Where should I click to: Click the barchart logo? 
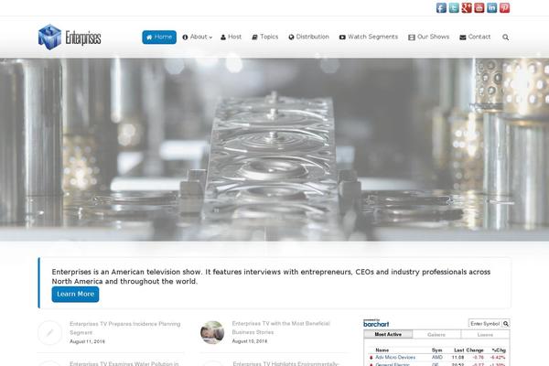coord(376,323)
